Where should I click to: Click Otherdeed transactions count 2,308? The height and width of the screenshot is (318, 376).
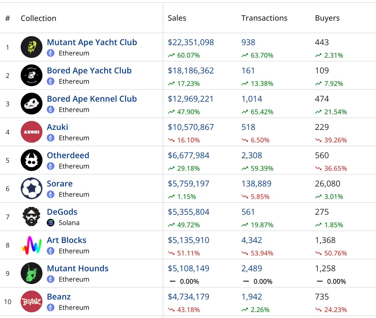coord(252,155)
